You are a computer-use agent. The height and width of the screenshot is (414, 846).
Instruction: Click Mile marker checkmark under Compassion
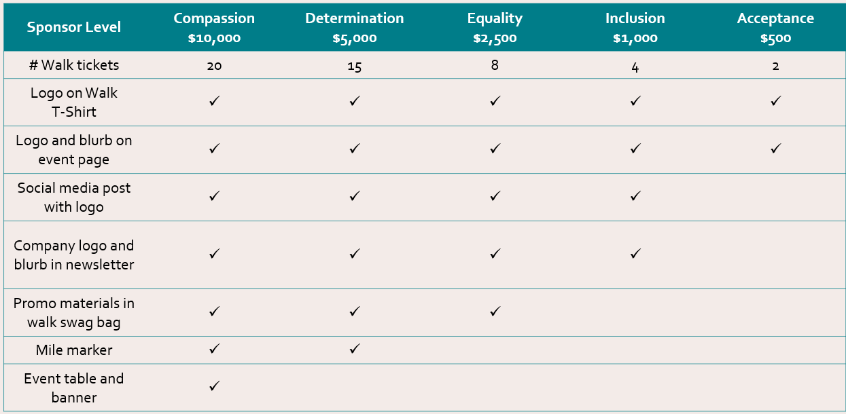pyautogui.click(x=214, y=349)
